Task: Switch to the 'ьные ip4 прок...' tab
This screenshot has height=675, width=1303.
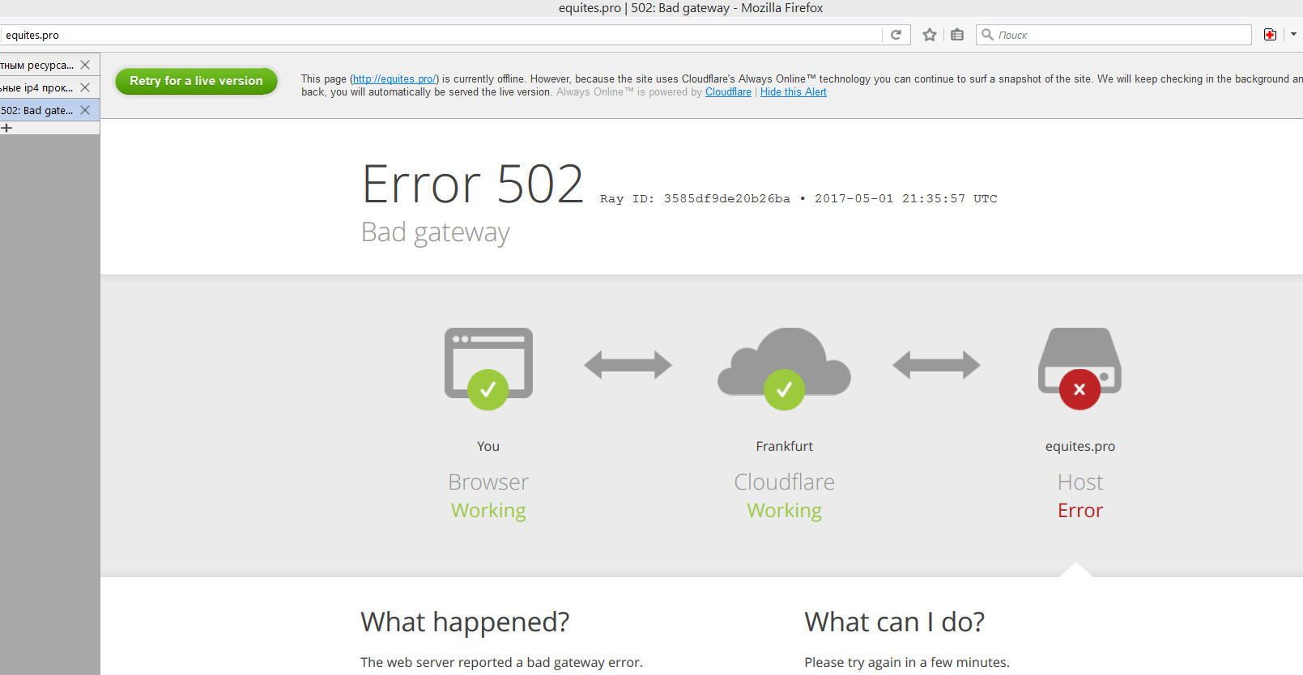Action: click(x=37, y=87)
